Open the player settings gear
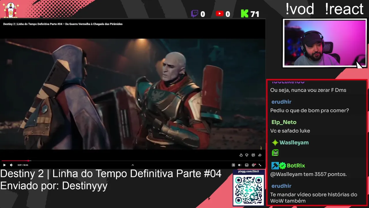The width and height of the screenshot is (369, 208). coord(253,165)
